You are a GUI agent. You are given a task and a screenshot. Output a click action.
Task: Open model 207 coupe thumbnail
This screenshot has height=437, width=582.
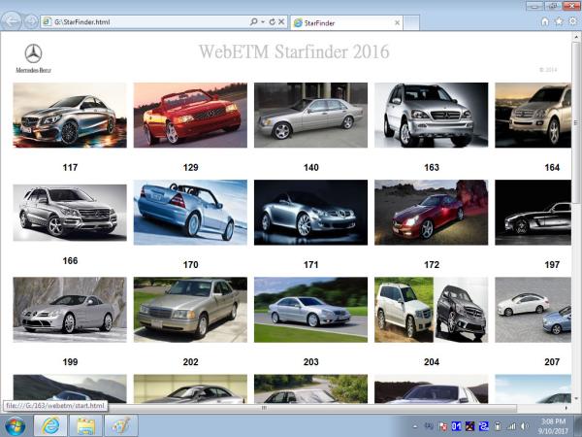coord(533,310)
